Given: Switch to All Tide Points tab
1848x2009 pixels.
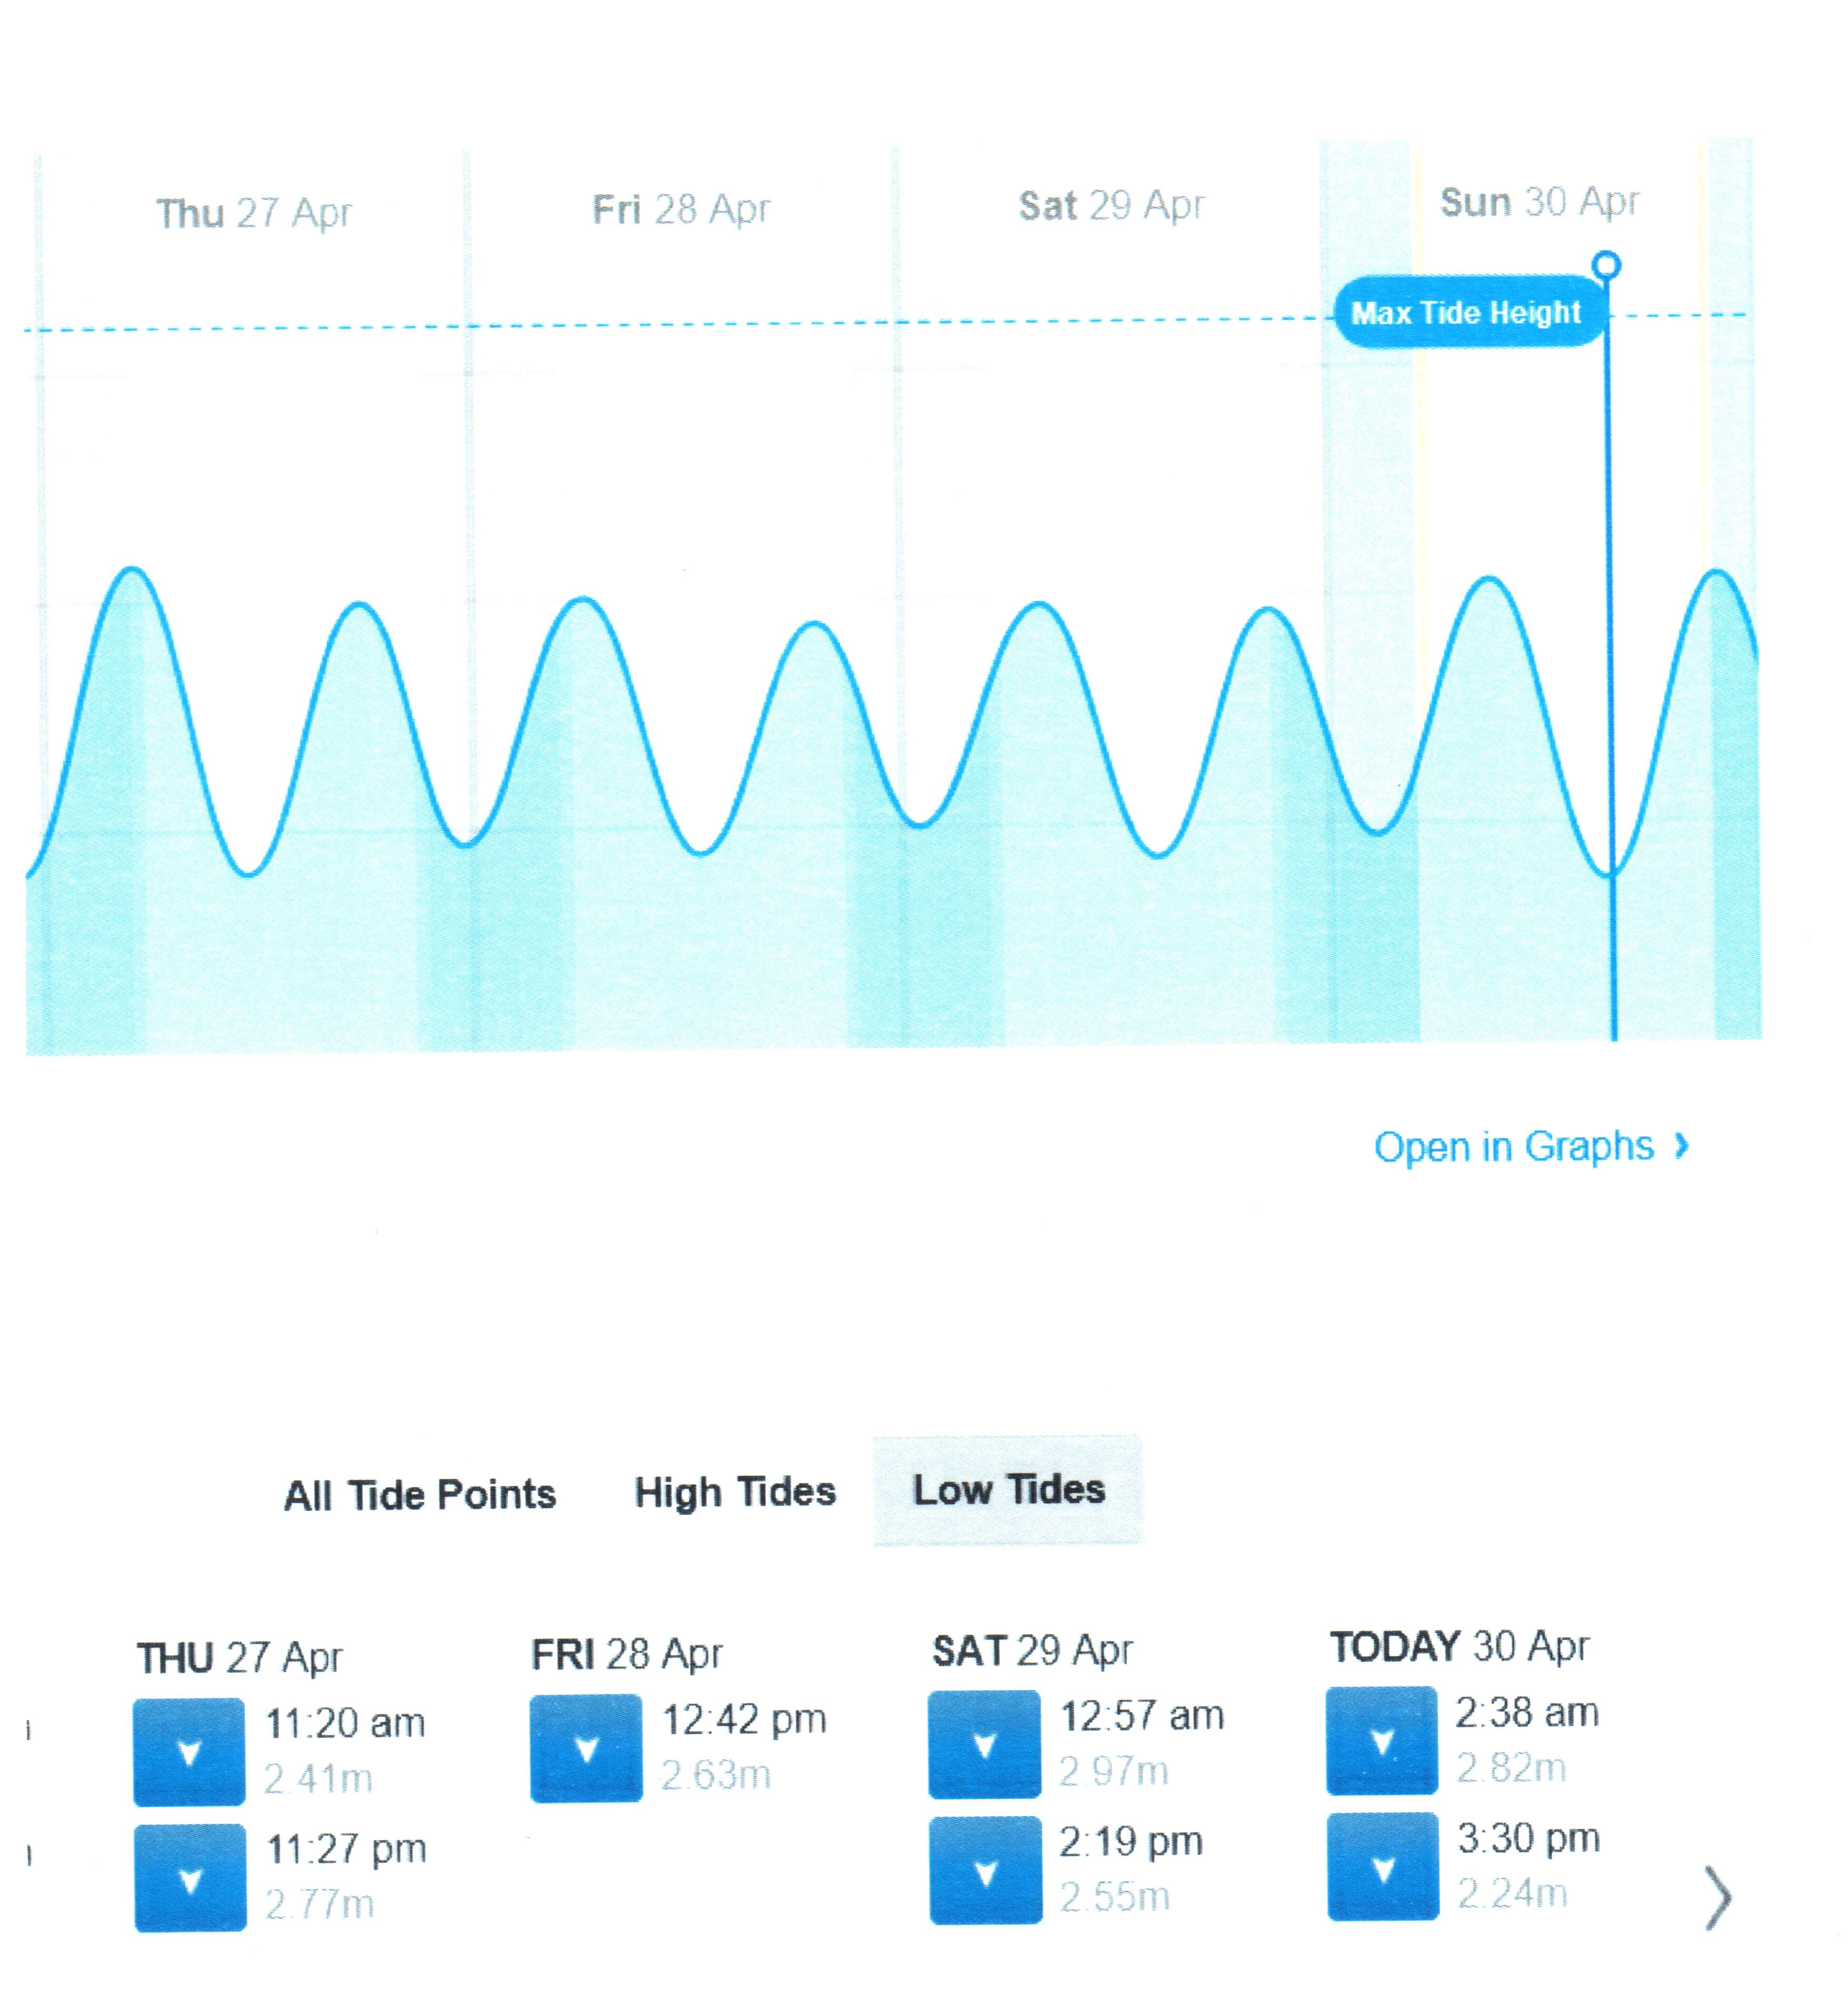Looking at the screenshot, I should pos(420,1495).
